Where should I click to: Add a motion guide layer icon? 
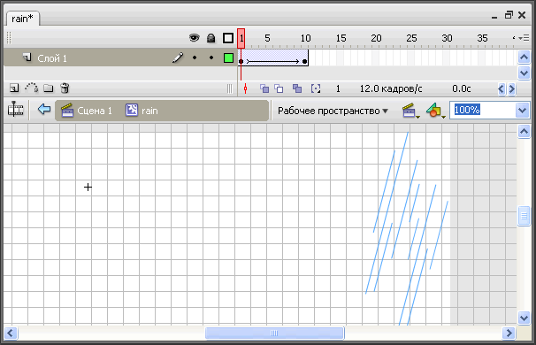coord(32,88)
